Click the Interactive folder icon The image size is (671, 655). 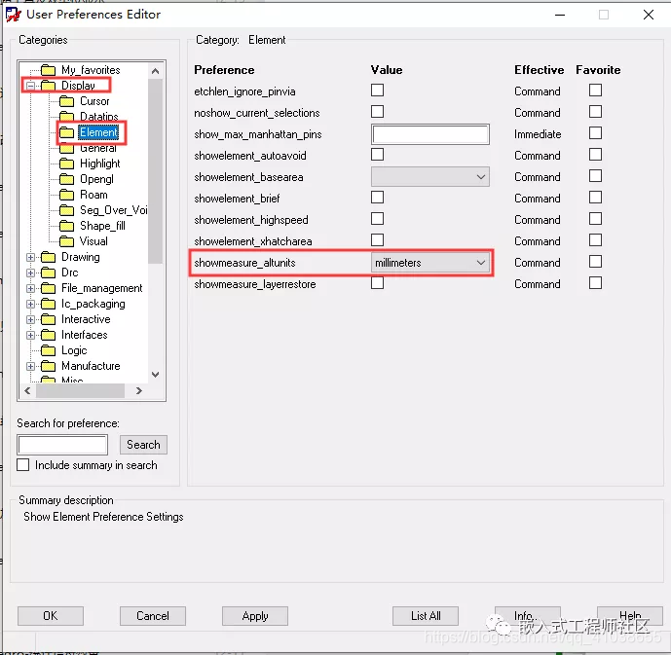click(x=48, y=319)
